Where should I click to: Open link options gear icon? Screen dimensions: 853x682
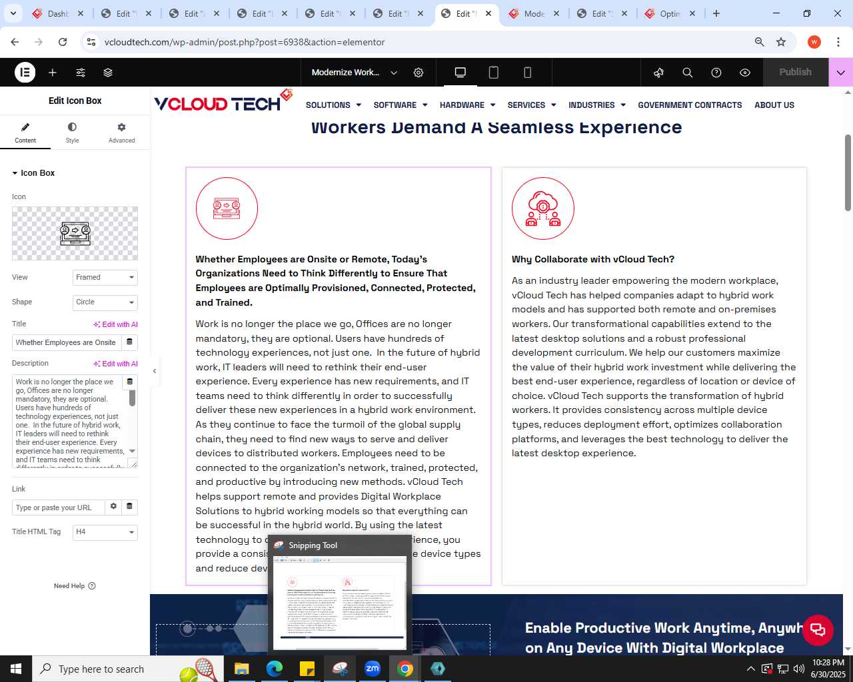pyautogui.click(x=113, y=507)
